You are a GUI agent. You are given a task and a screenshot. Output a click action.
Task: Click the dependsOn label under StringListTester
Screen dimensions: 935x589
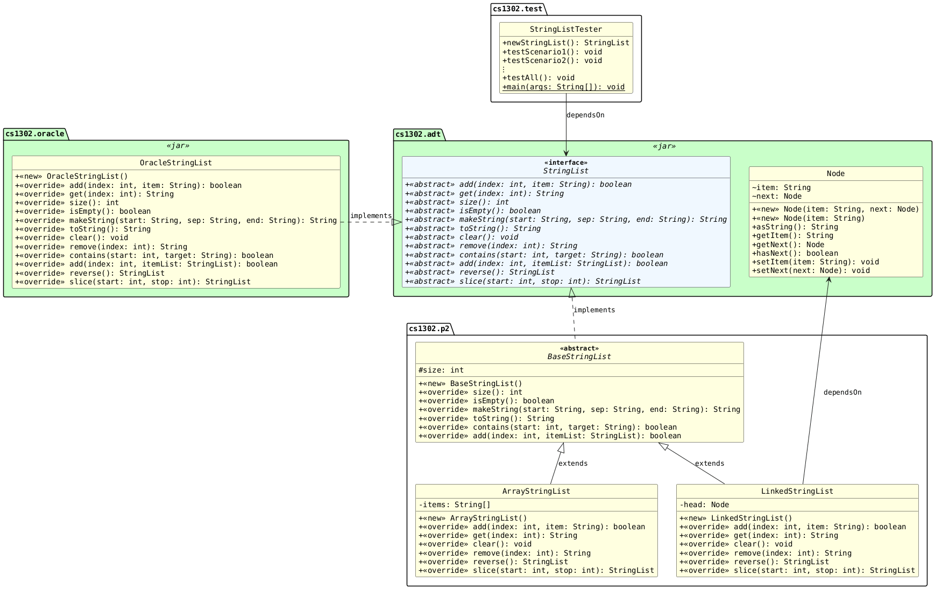(x=585, y=115)
